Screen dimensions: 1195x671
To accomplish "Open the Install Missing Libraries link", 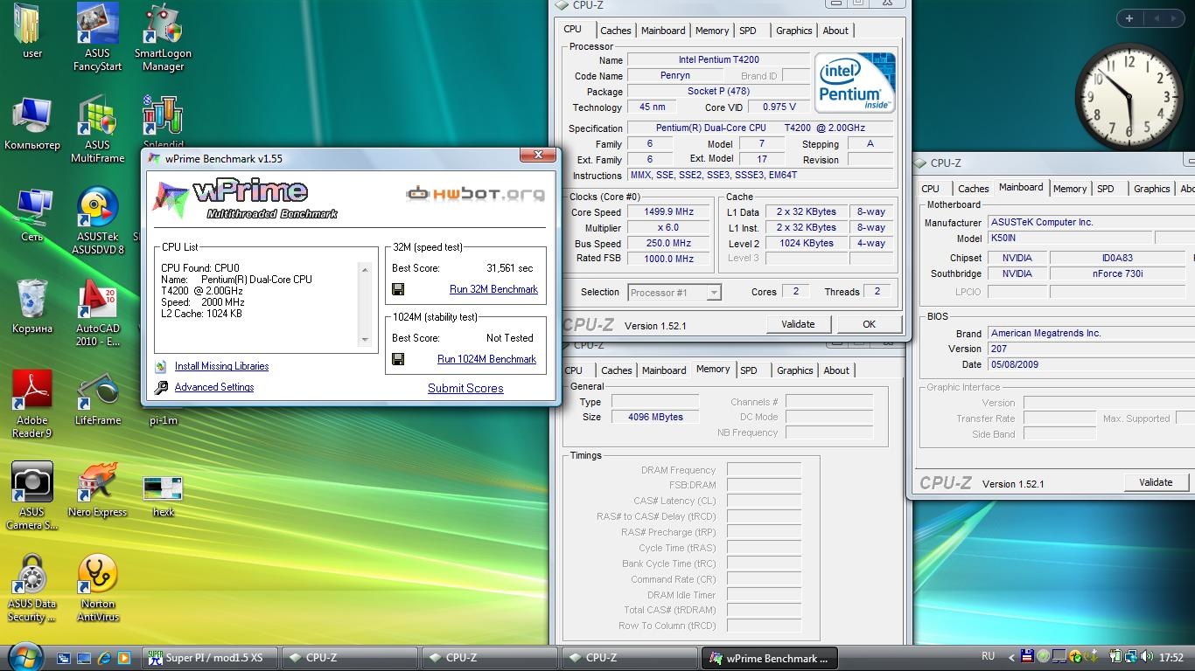I will click(221, 367).
